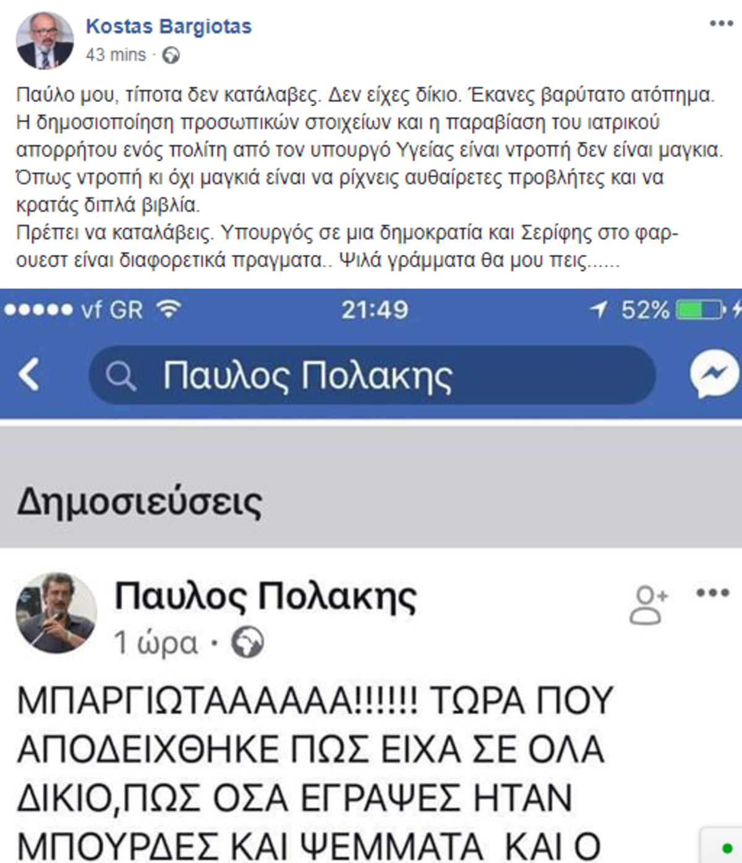Tap the Wi-Fi status icon
Image resolution: width=742 pixels, height=863 pixels.
pos(168,309)
